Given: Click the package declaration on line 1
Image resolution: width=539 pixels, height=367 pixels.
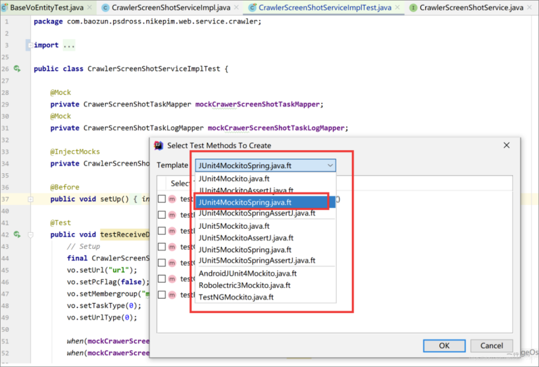Looking at the screenshot, I should (x=147, y=21).
